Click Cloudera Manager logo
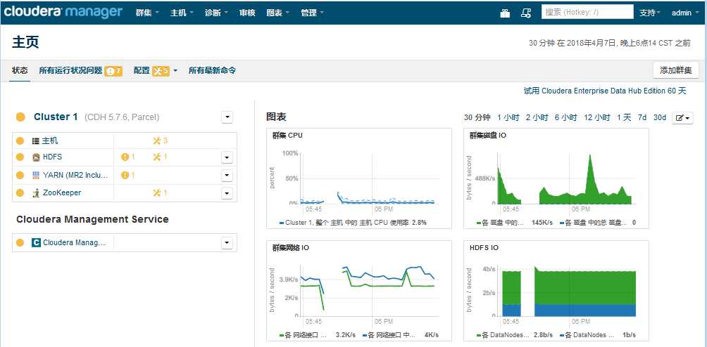 (x=63, y=12)
